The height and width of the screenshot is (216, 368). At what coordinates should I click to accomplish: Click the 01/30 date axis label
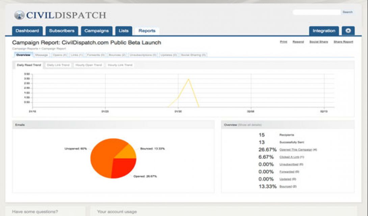coord(178,112)
